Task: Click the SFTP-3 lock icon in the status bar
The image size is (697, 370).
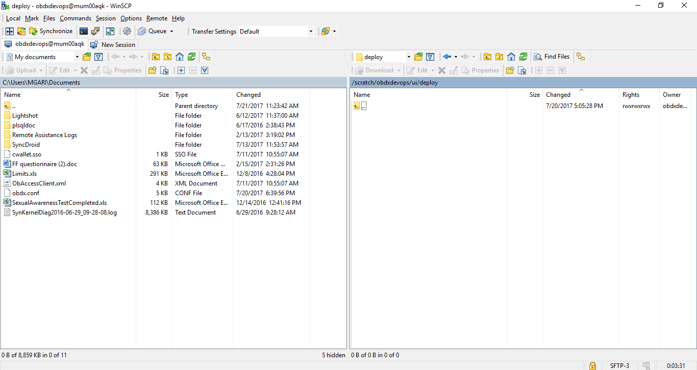Action: pos(592,365)
